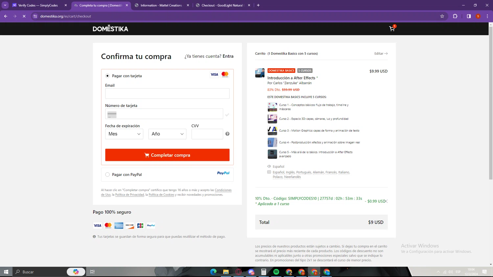Click the audio language speaker icon

coord(269,166)
